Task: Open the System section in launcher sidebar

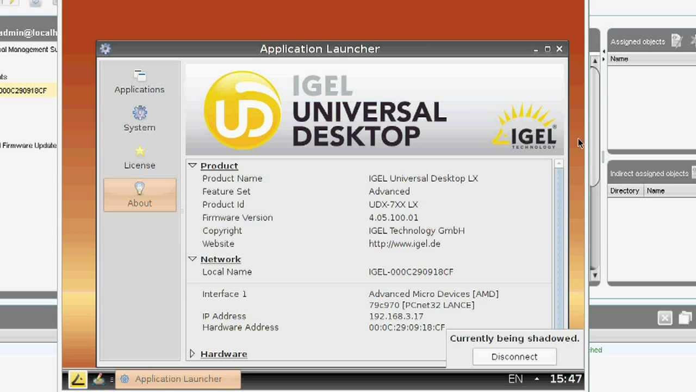Action: pos(139,120)
